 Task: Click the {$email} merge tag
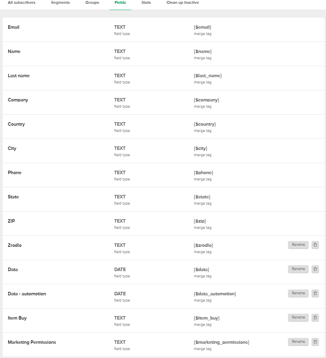point(202,27)
